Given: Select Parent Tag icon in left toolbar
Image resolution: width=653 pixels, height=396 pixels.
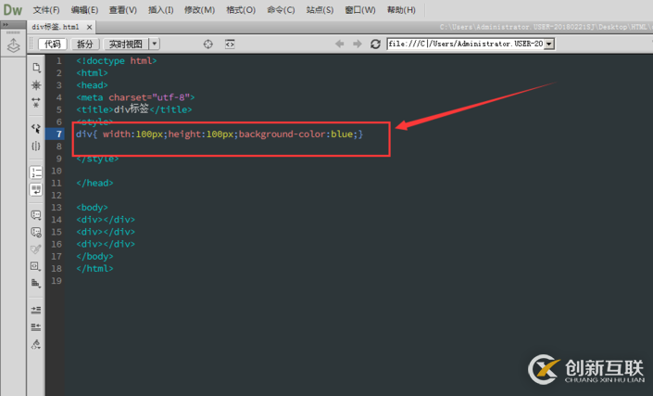Looking at the screenshot, I should coord(36,129).
